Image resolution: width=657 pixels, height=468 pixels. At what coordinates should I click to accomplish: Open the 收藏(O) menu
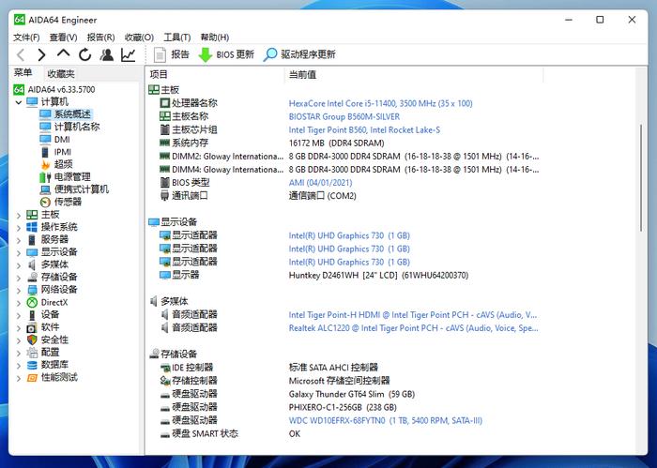tap(139, 38)
